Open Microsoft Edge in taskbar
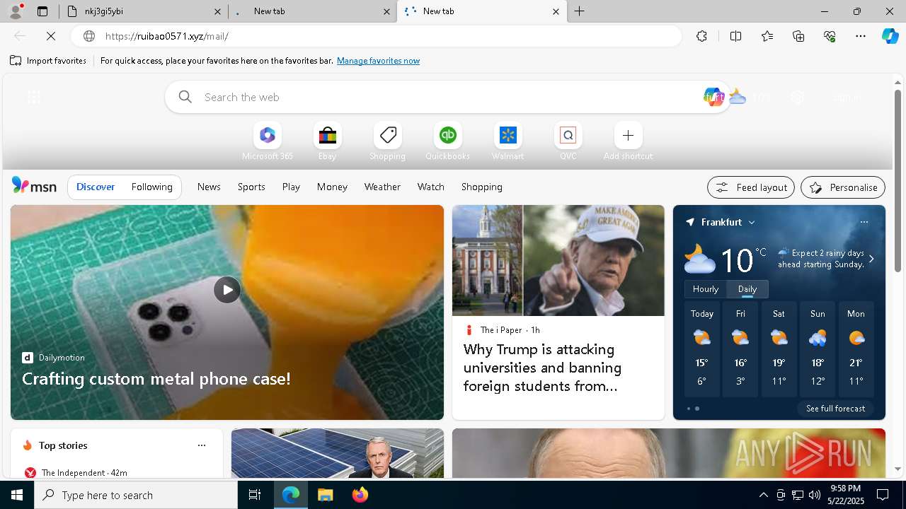 click(x=291, y=495)
